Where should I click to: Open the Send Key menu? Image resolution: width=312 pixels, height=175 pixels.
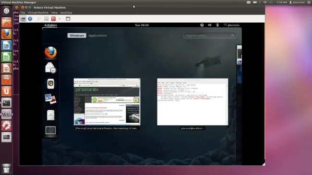[x=66, y=12]
